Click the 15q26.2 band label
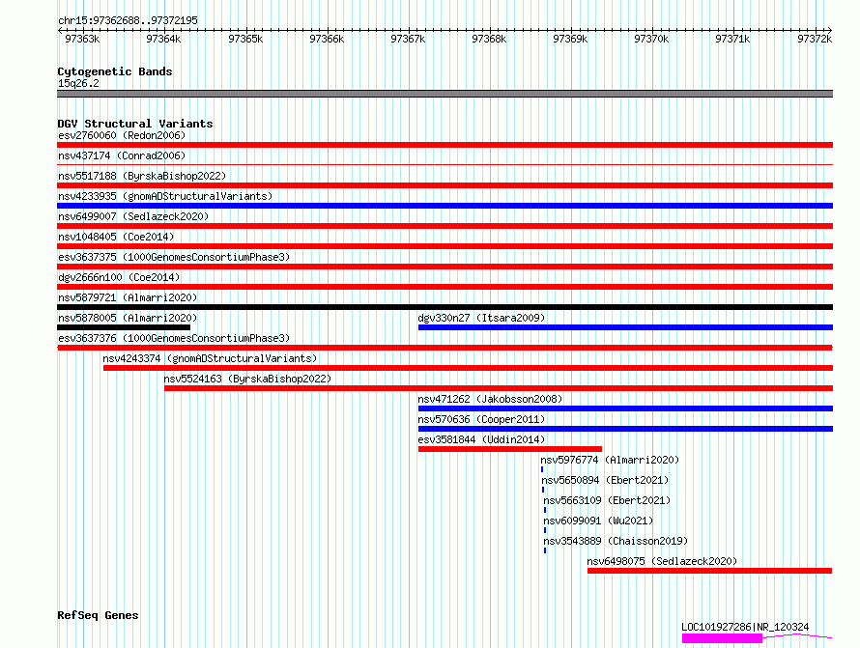860x648 pixels. point(78,83)
